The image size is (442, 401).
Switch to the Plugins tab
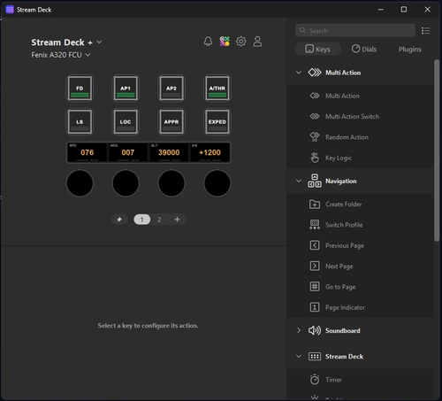pos(410,49)
